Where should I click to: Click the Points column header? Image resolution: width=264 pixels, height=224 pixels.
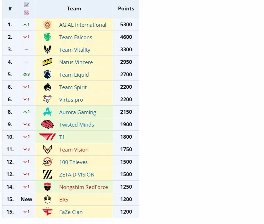pos(126,9)
